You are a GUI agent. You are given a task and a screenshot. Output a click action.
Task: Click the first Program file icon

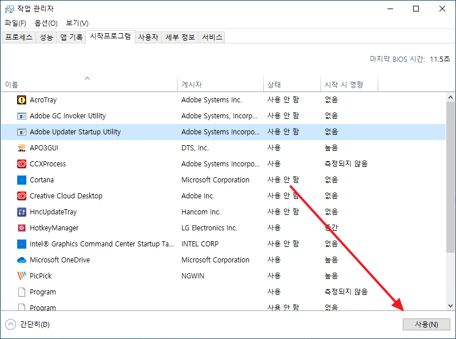pos(22,292)
